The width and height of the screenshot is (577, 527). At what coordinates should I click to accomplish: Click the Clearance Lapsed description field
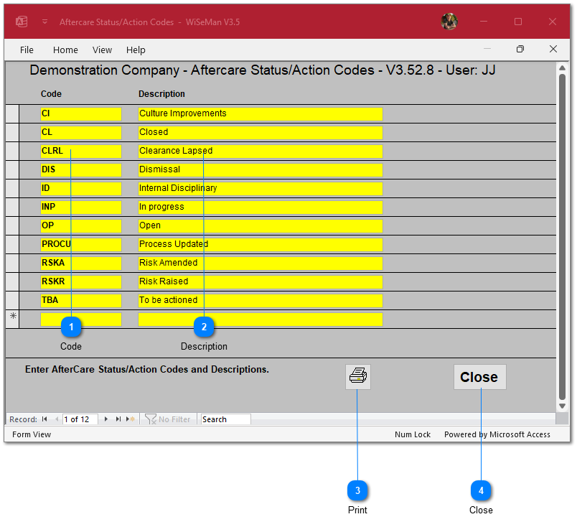260,151
